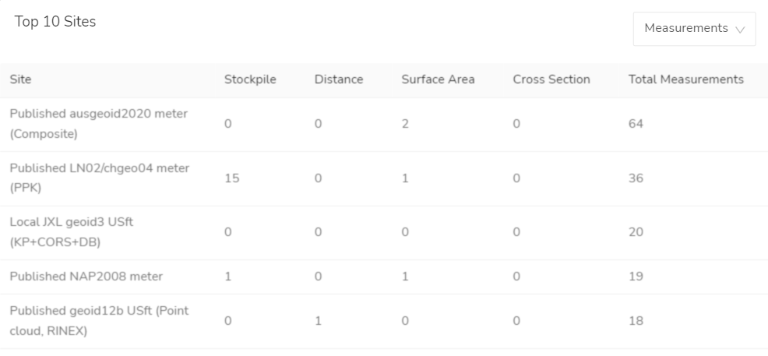
Task: Click total measurements value 19 for NAP2008
Action: pyautogui.click(x=636, y=277)
